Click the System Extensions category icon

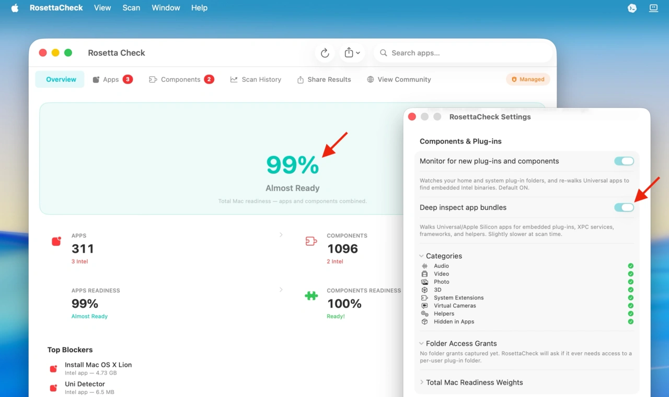[424, 298]
